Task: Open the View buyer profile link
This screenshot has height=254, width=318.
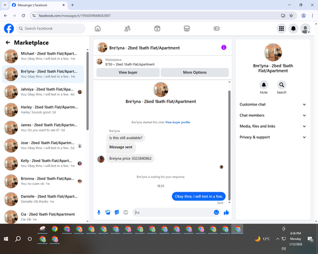Action: (177, 122)
